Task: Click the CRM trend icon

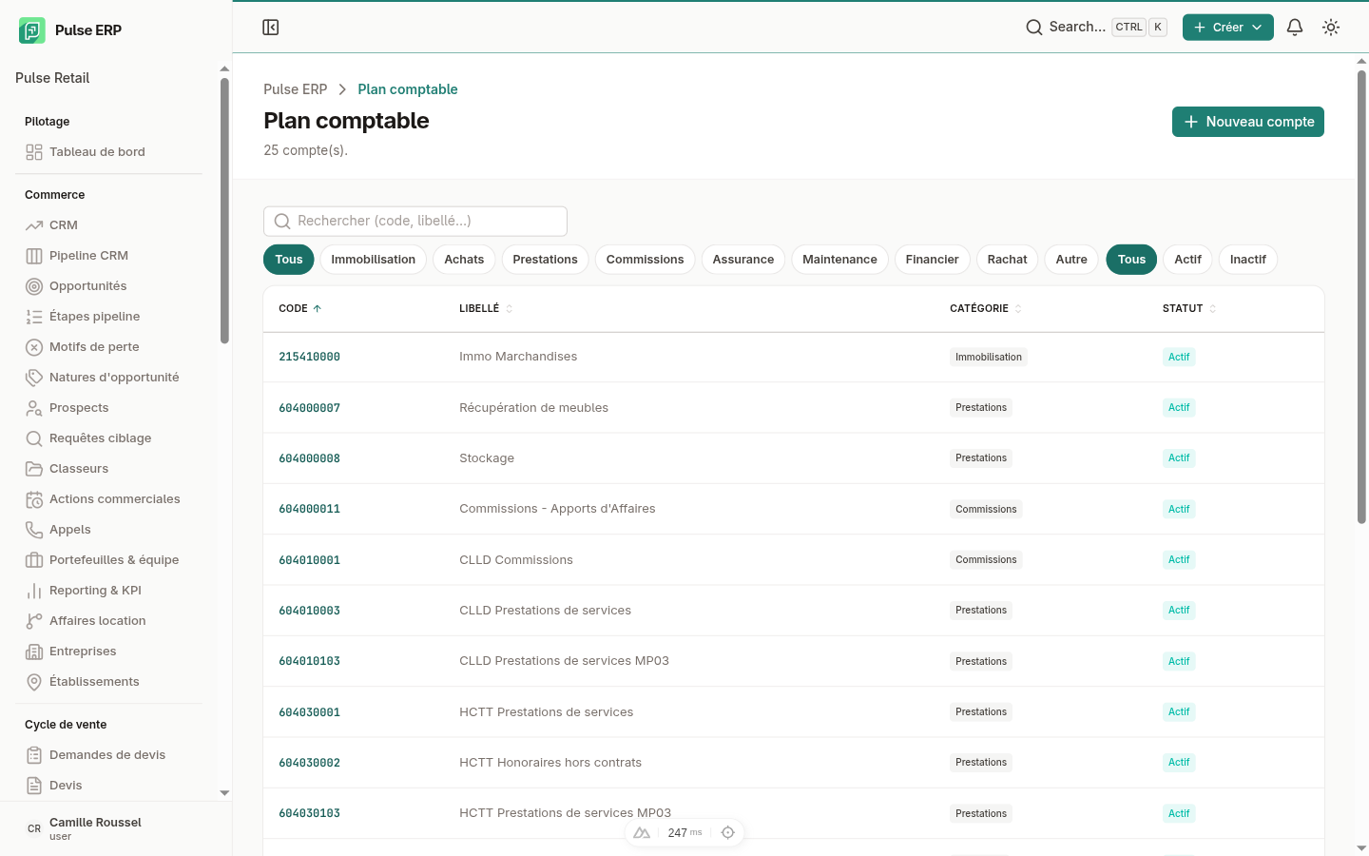Action: (34, 225)
